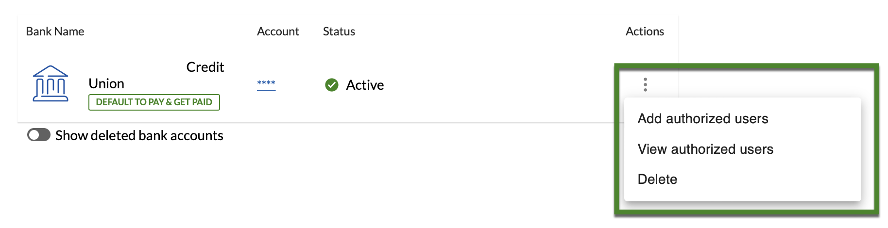Click the Credit text in bank name
The height and width of the screenshot is (228, 888).
click(x=205, y=67)
